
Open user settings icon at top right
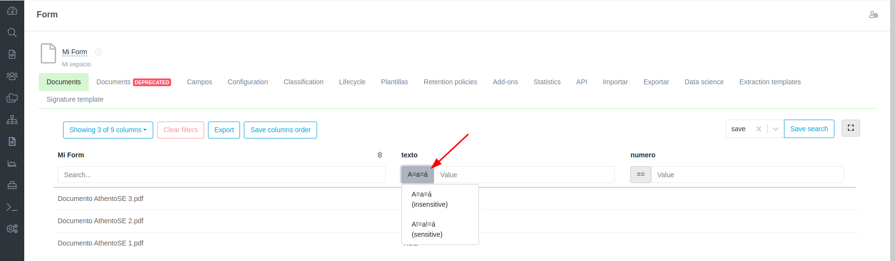pyautogui.click(x=873, y=15)
